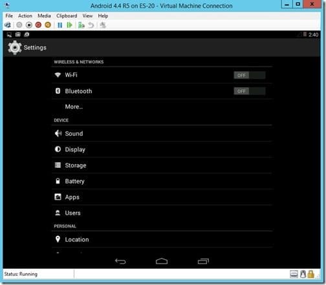Click the Settings title text

click(x=35, y=47)
